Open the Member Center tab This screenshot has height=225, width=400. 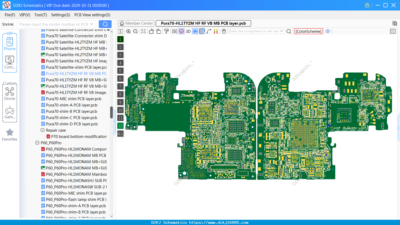click(x=136, y=23)
